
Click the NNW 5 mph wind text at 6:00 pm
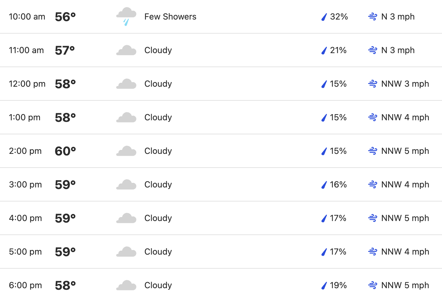[405, 285]
